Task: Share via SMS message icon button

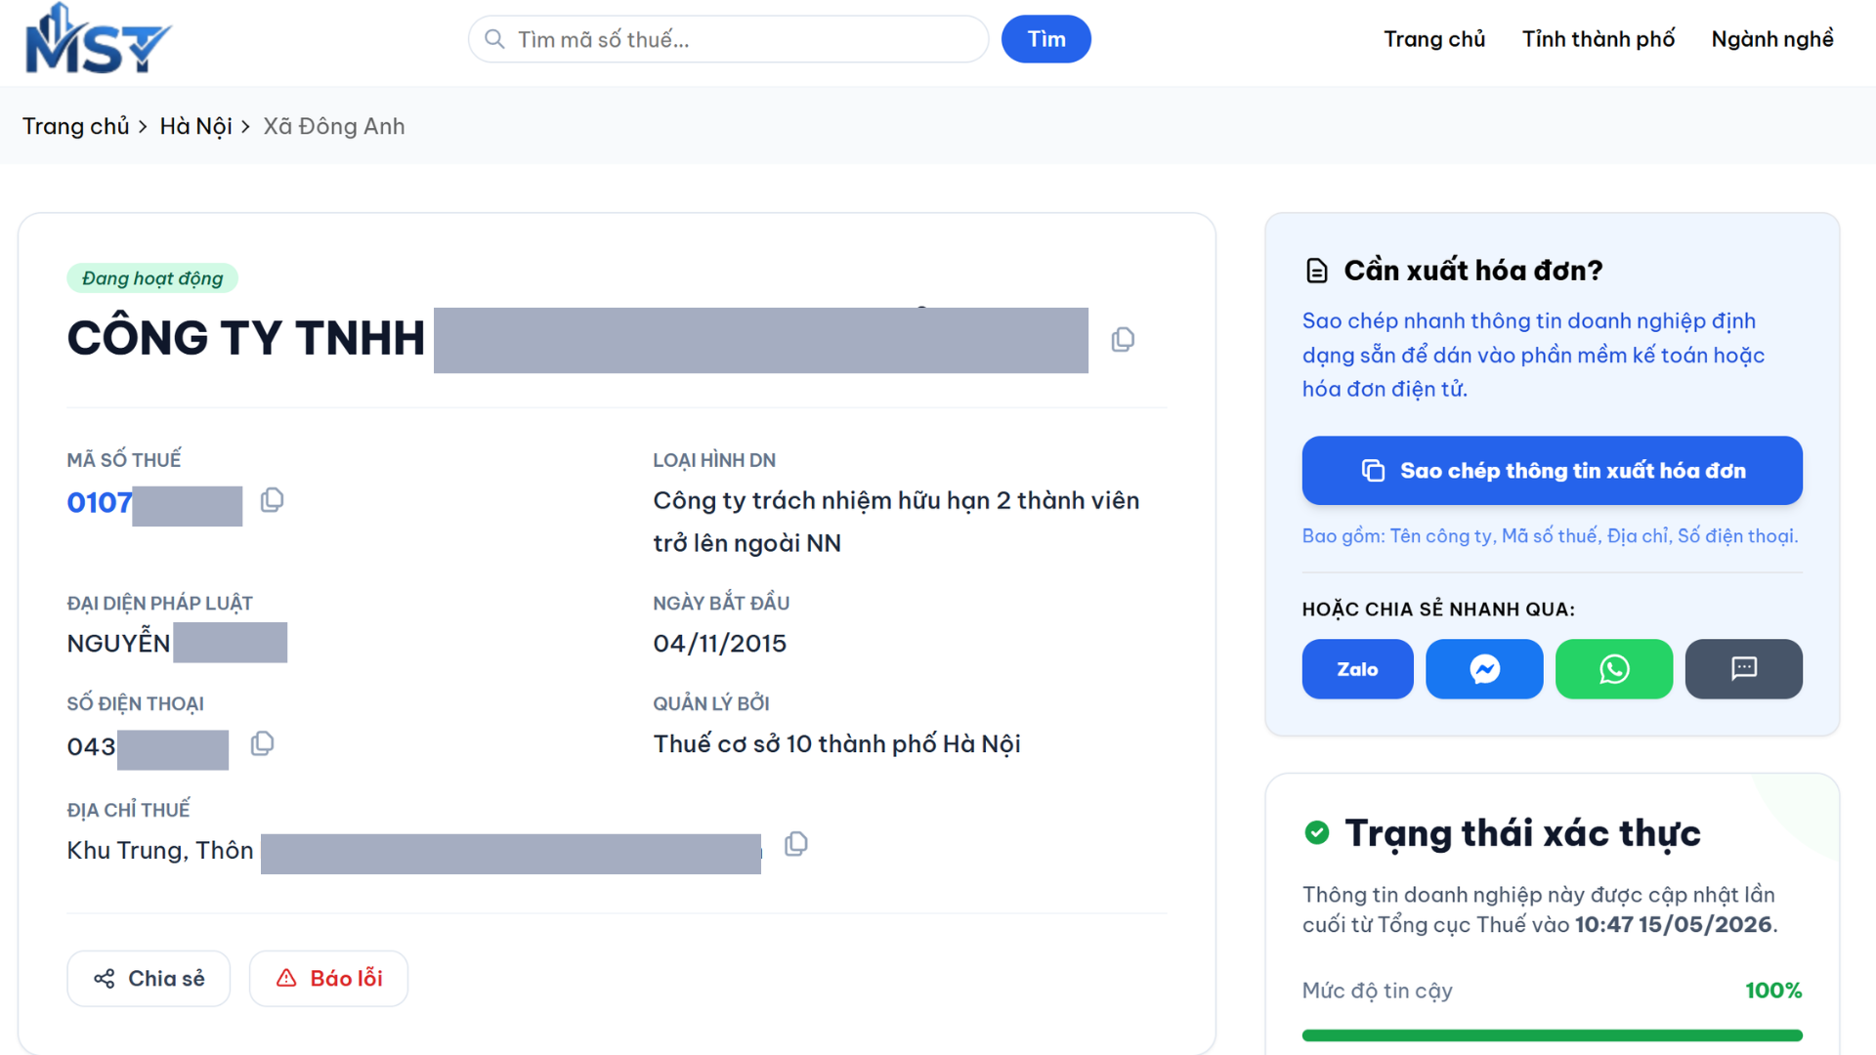Action: pyautogui.click(x=1743, y=669)
